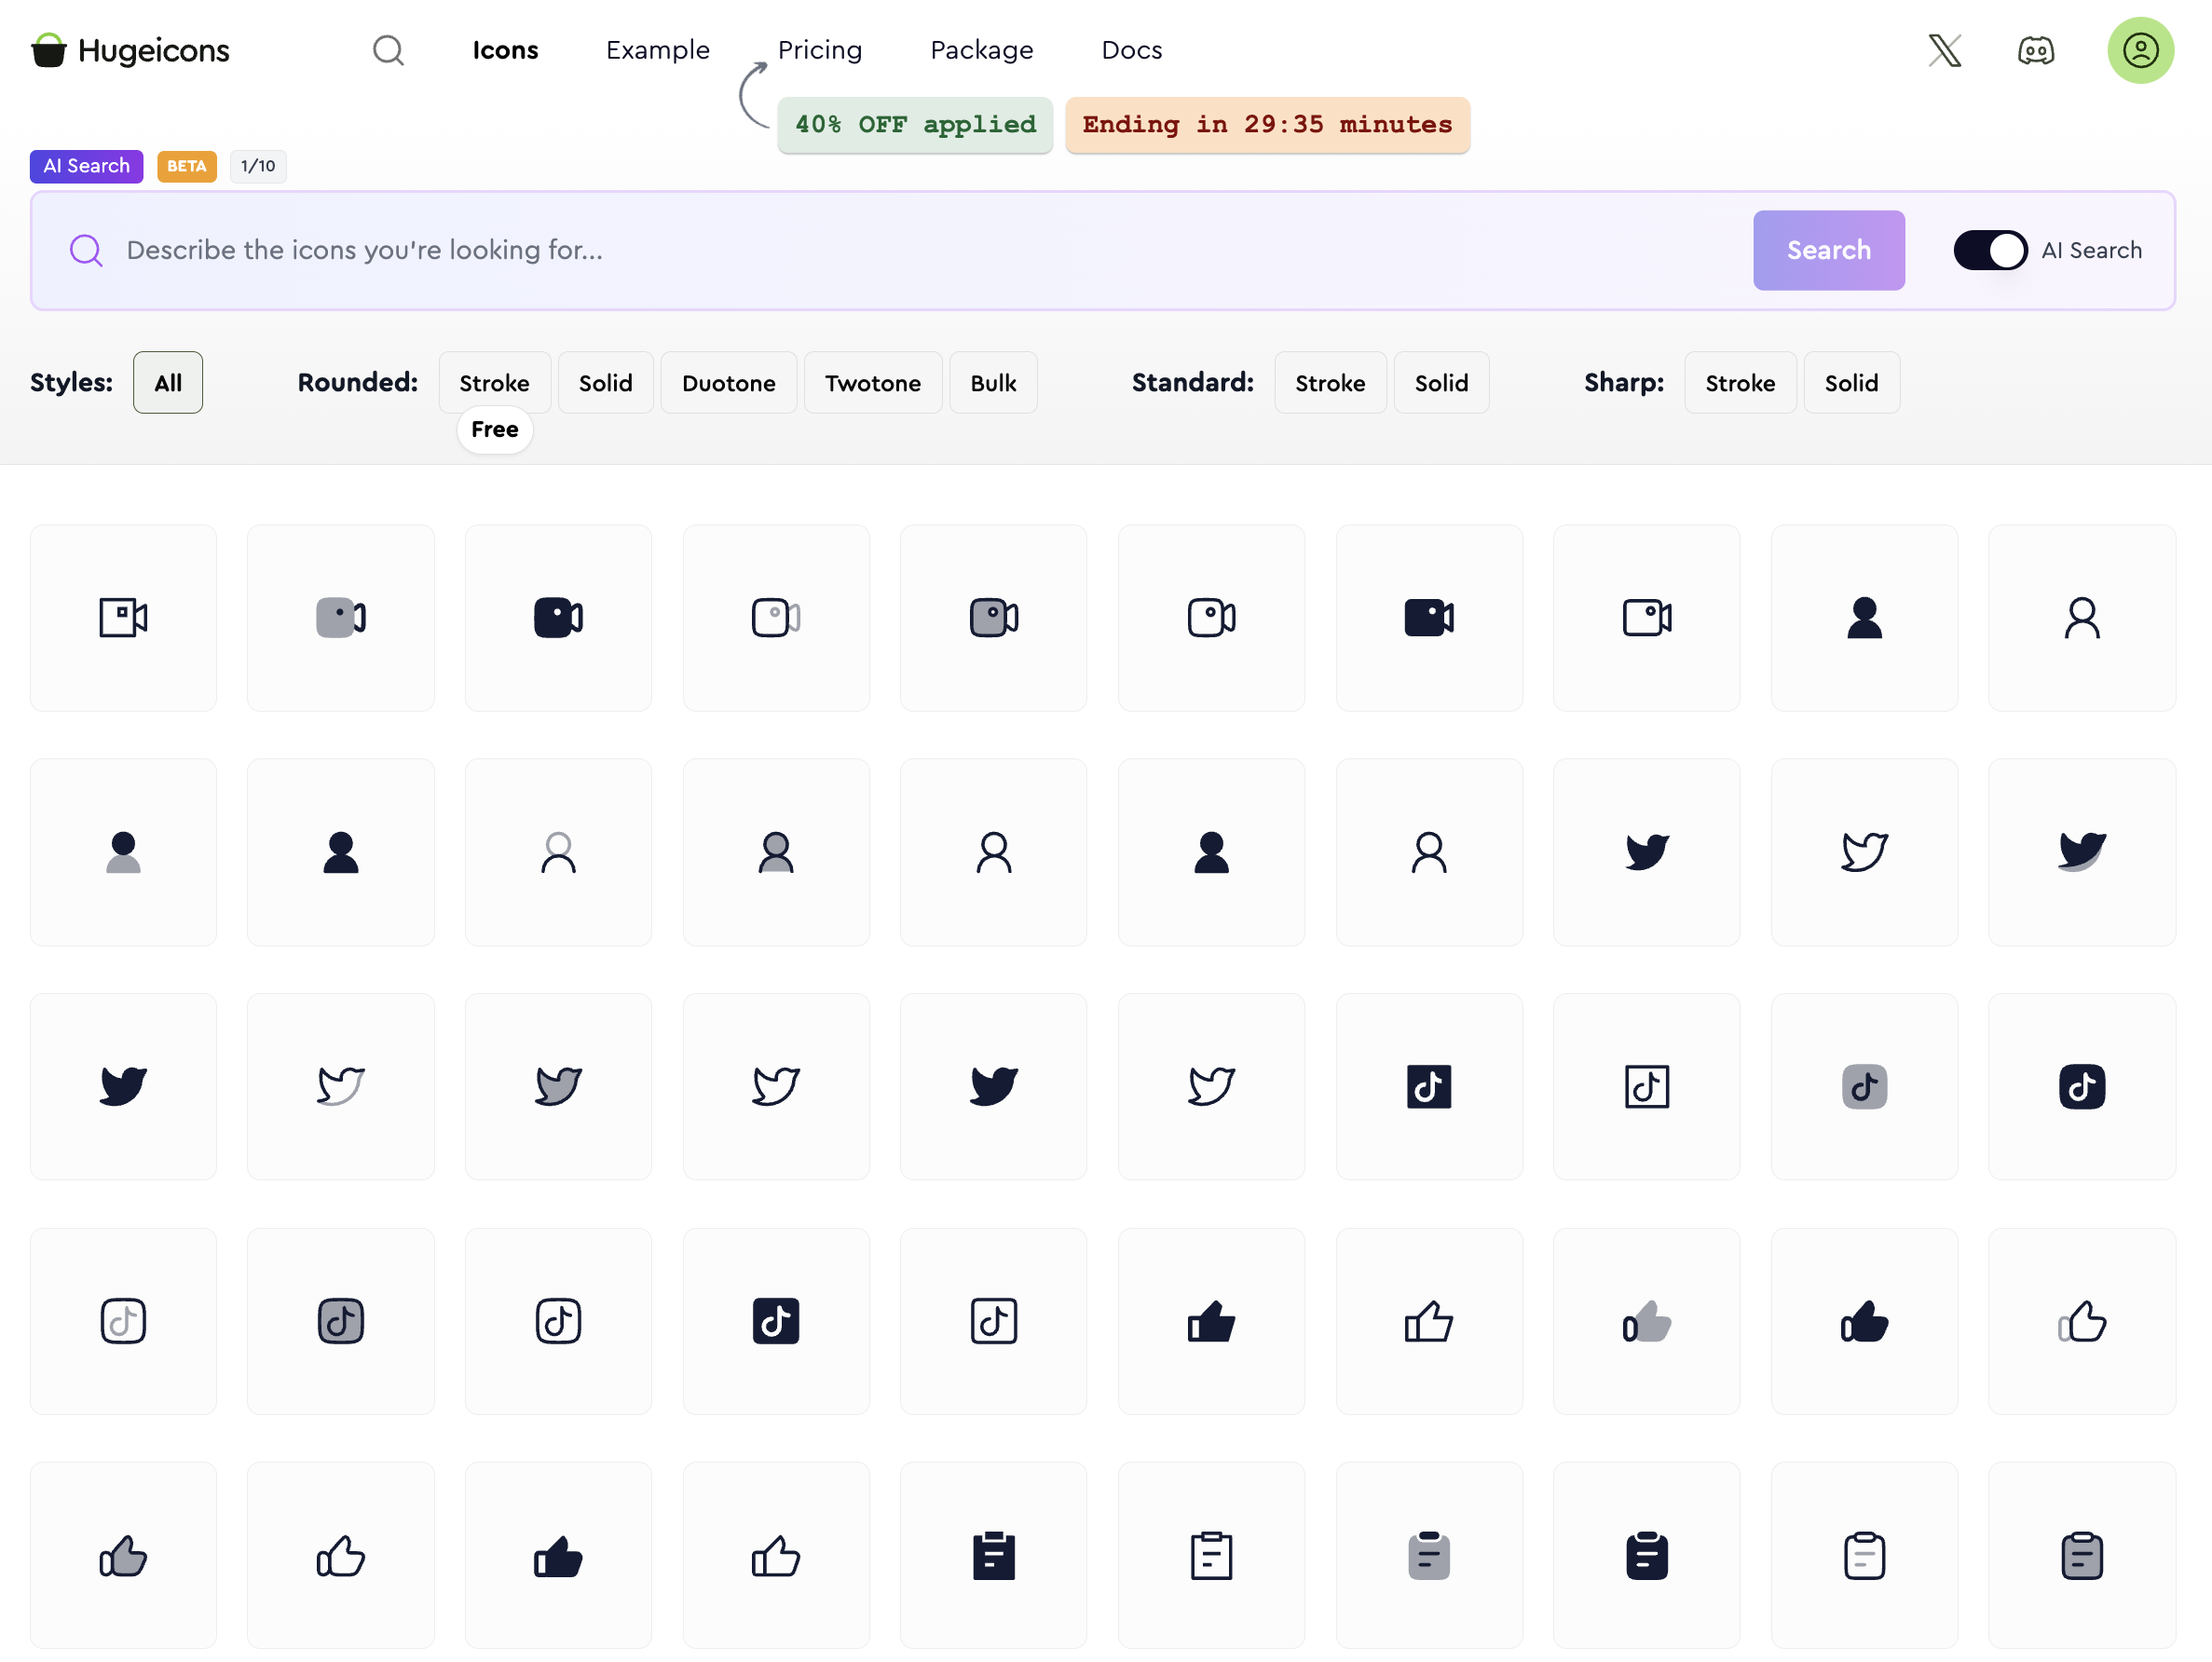Click the solid clipboard checklist icon
The width and height of the screenshot is (2212, 1662).
pos(993,1555)
